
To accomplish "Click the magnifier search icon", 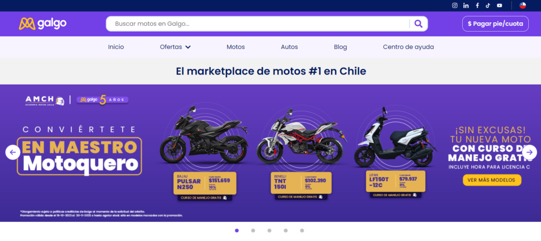I will [x=418, y=24].
